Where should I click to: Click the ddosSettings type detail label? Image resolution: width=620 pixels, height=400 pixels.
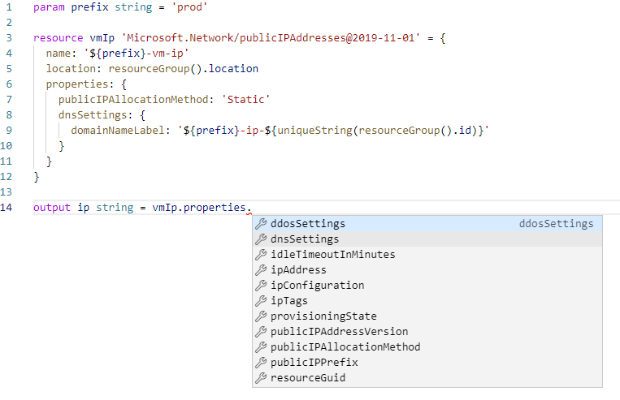556,224
